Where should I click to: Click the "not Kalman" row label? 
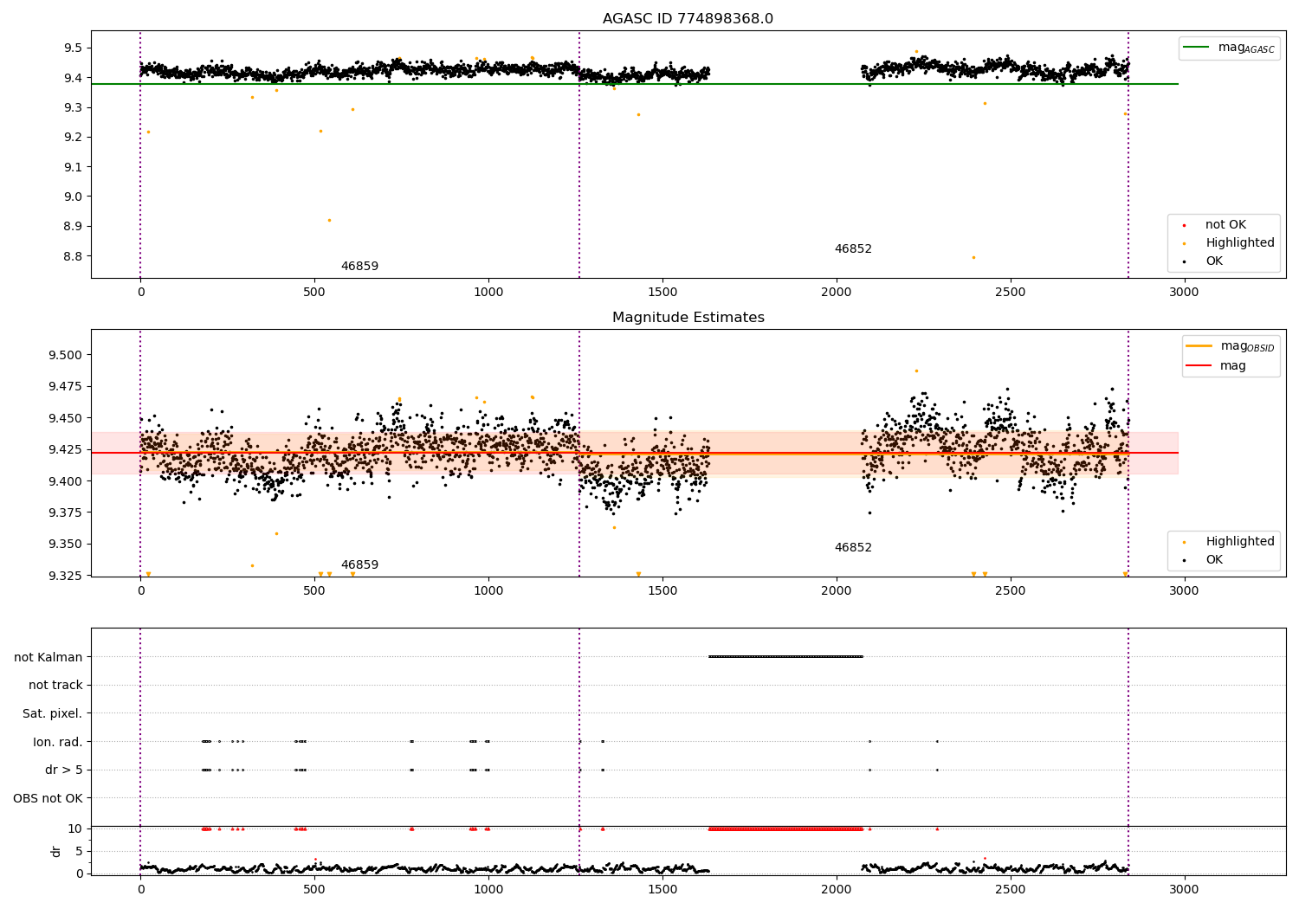(48, 657)
